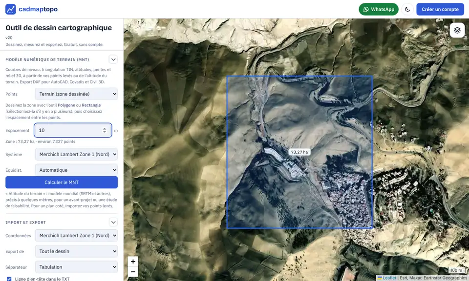Click Calculer le MNT button
Viewport: 469px width, 281px height.
point(62,182)
